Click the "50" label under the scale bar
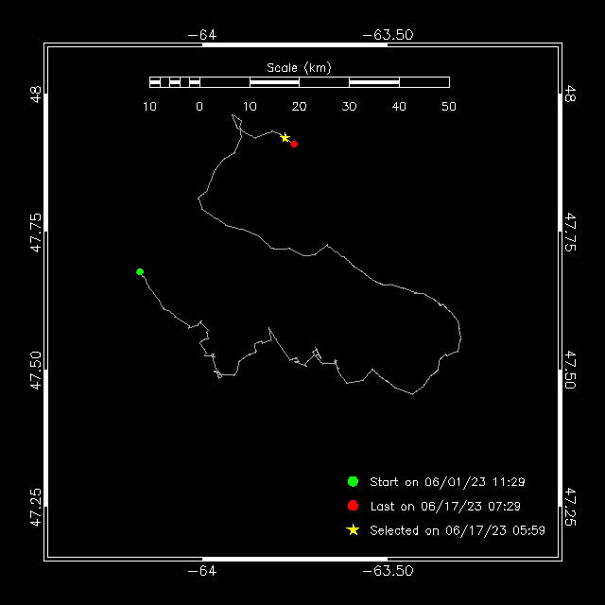Image resolution: width=605 pixels, height=605 pixels. 449,107
